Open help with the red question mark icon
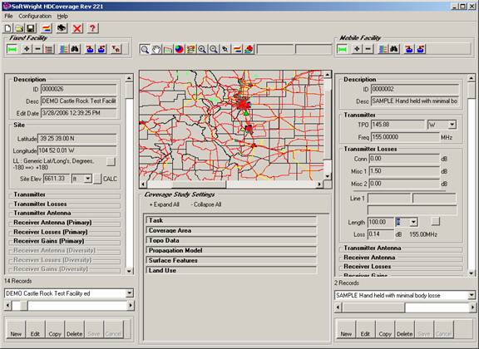Image resolution: width=479 pixels, height=349 pixels. click(x=92, y=28)
